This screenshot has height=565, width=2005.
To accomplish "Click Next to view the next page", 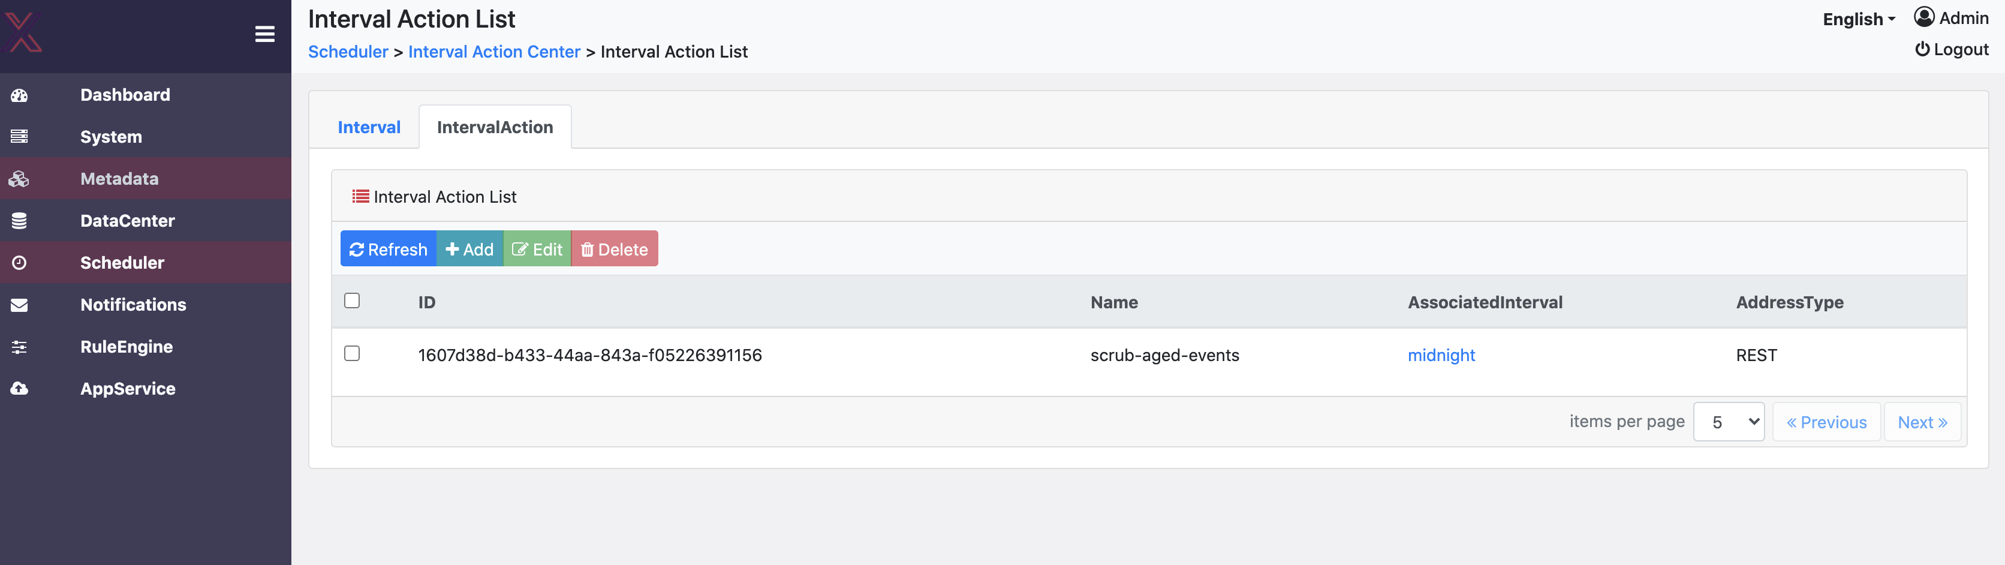I will pyautogui.click(x=1922, y=421).
